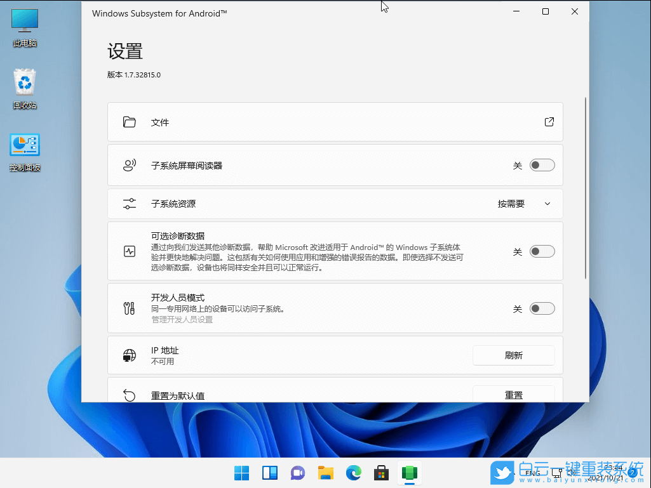Open the 管理开发人员设置 link
651x488 pixels.
click(183, 319)
